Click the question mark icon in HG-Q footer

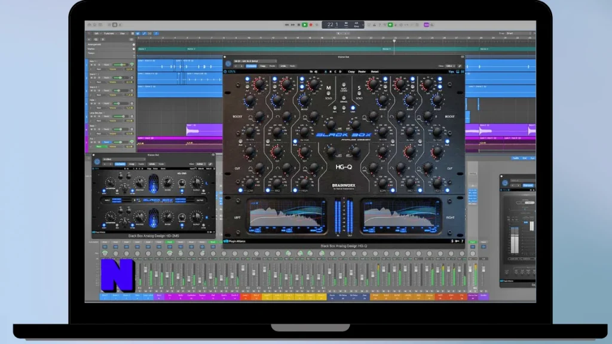[x=462, y=241]
